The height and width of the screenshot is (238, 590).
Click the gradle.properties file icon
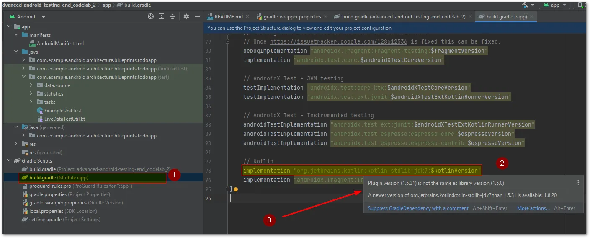[x=24, y=194]
